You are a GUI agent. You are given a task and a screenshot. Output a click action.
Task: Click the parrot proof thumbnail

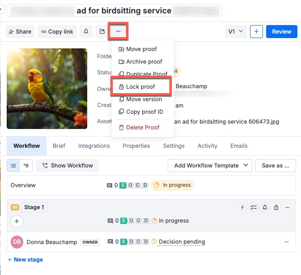tap(47, 88)
